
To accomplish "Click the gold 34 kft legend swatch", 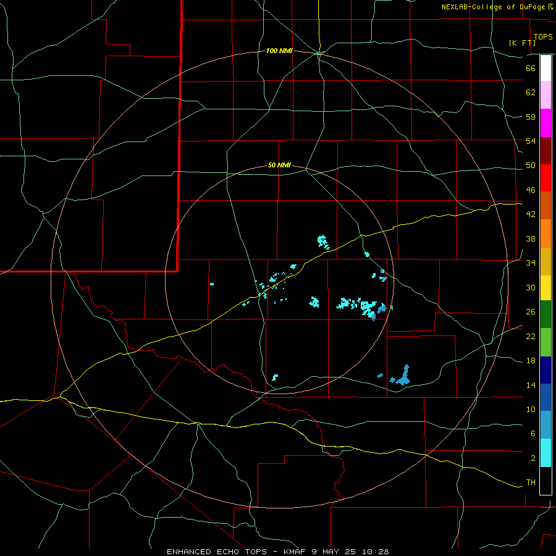I will pyautogui.click(x=545, y=261).
